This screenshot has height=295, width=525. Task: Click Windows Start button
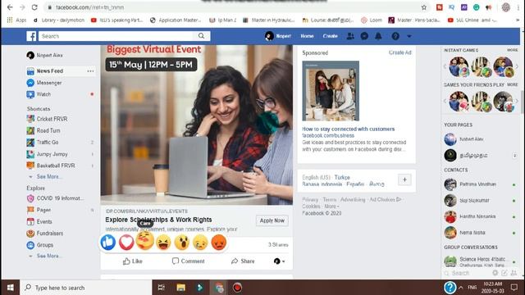pyautogui.click(x=10, y=288)
